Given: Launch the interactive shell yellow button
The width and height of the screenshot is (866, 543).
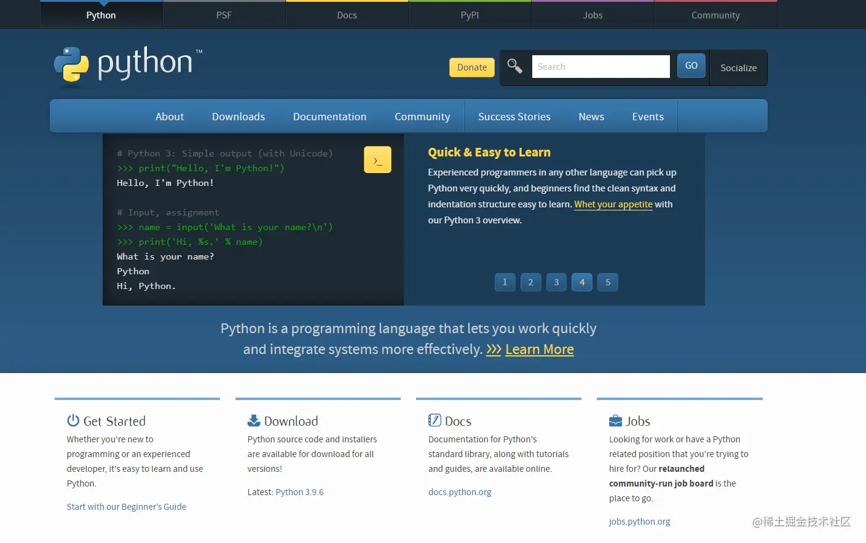Looking at the screenshot, I should [377, 160].
